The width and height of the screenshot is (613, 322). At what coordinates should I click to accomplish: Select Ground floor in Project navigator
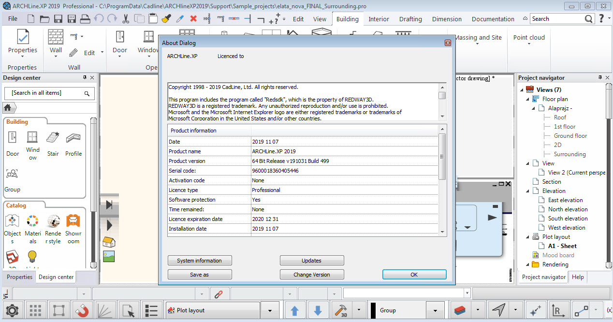tap(570, 136)
